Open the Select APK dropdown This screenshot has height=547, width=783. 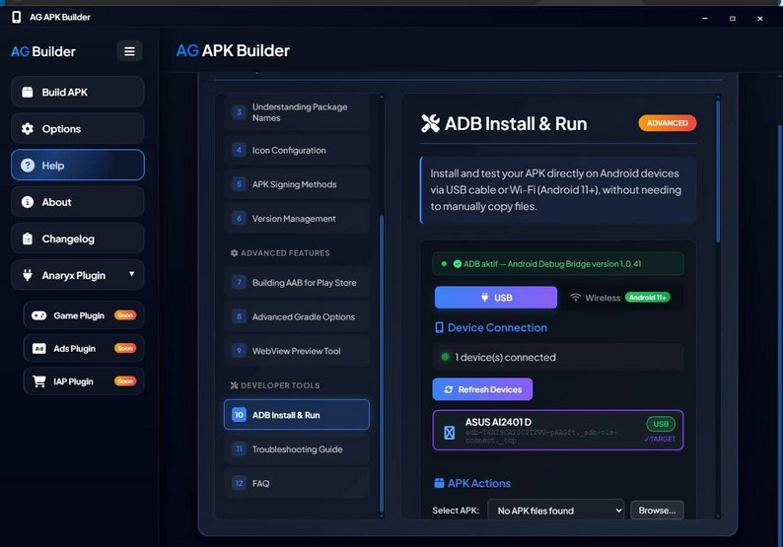(556, 511)
